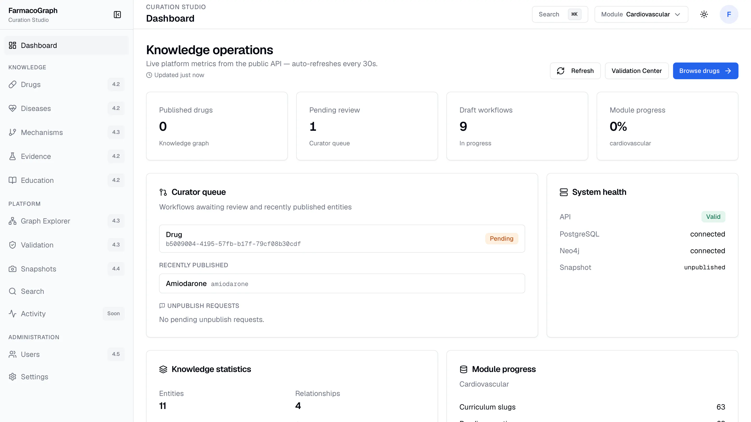Collapse the sidebar panel icon

(x=117, y=15)
